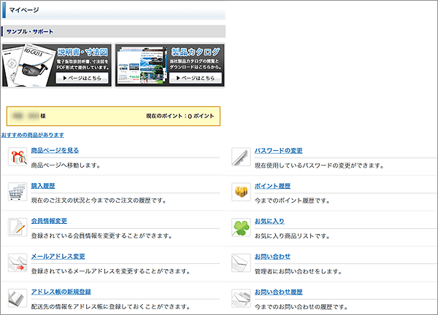
Task: Click the gold coins icon for ポイント履歴
Action: (241, 192)
